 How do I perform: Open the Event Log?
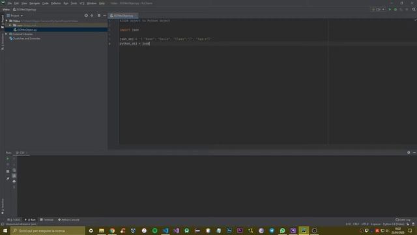pyautogui.click(x=403, y=220)
